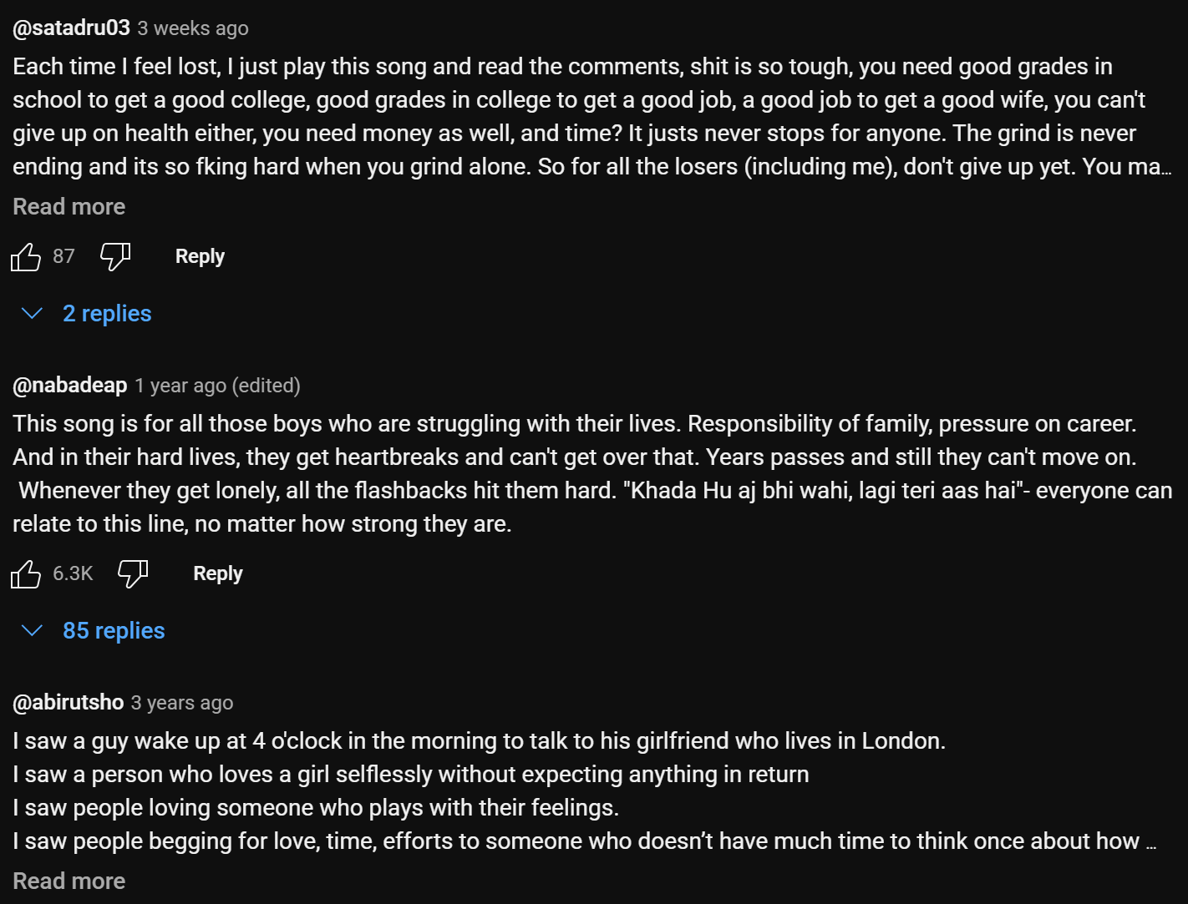Click the 6.3K likes count

click(x=73, y=573)
